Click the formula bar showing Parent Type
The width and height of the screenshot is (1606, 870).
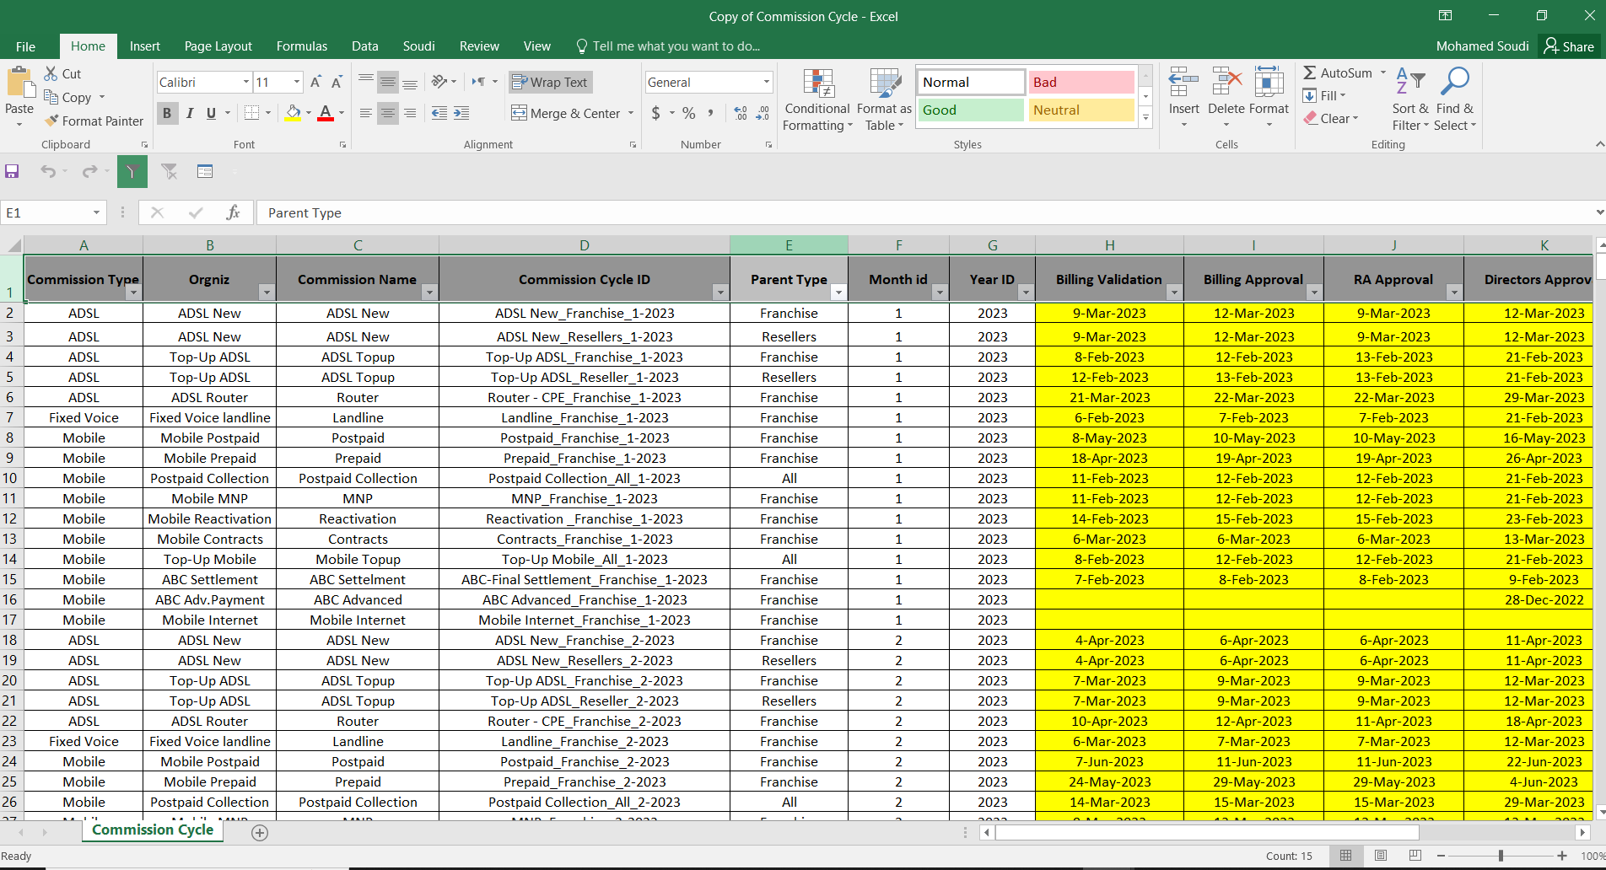pos(924,212)
